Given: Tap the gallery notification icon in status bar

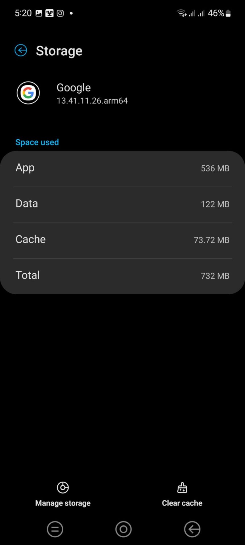Looking at the screenshot, I should click(39, 13).
